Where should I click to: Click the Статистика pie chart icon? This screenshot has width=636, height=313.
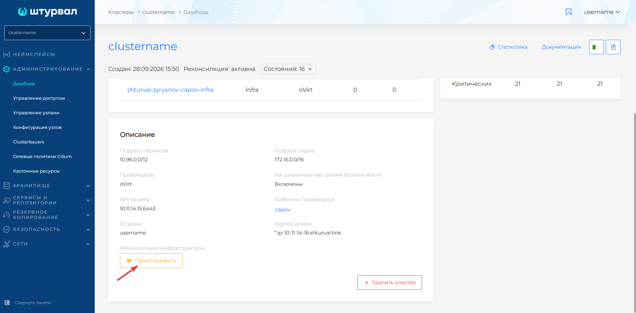tap(492, 47)
